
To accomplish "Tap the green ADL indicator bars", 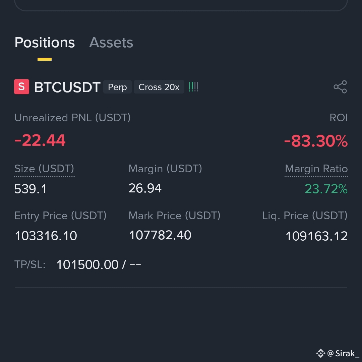I will [x=193, y=87].
